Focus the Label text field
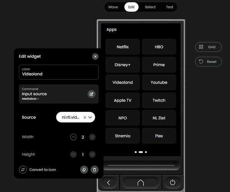This screenshot has width=230, height=192. [x=59, y=72]
